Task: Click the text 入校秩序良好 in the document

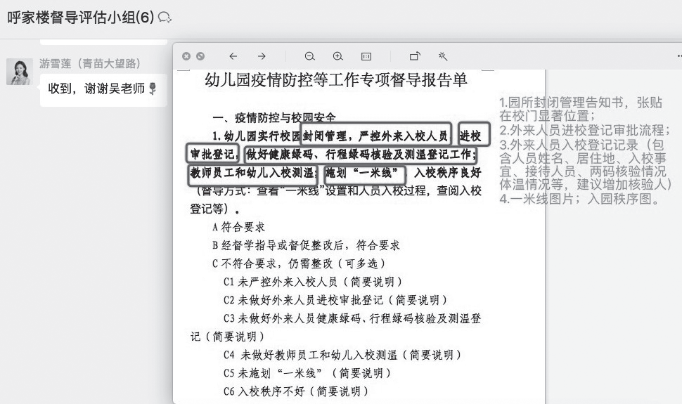Action: [448, 173]
